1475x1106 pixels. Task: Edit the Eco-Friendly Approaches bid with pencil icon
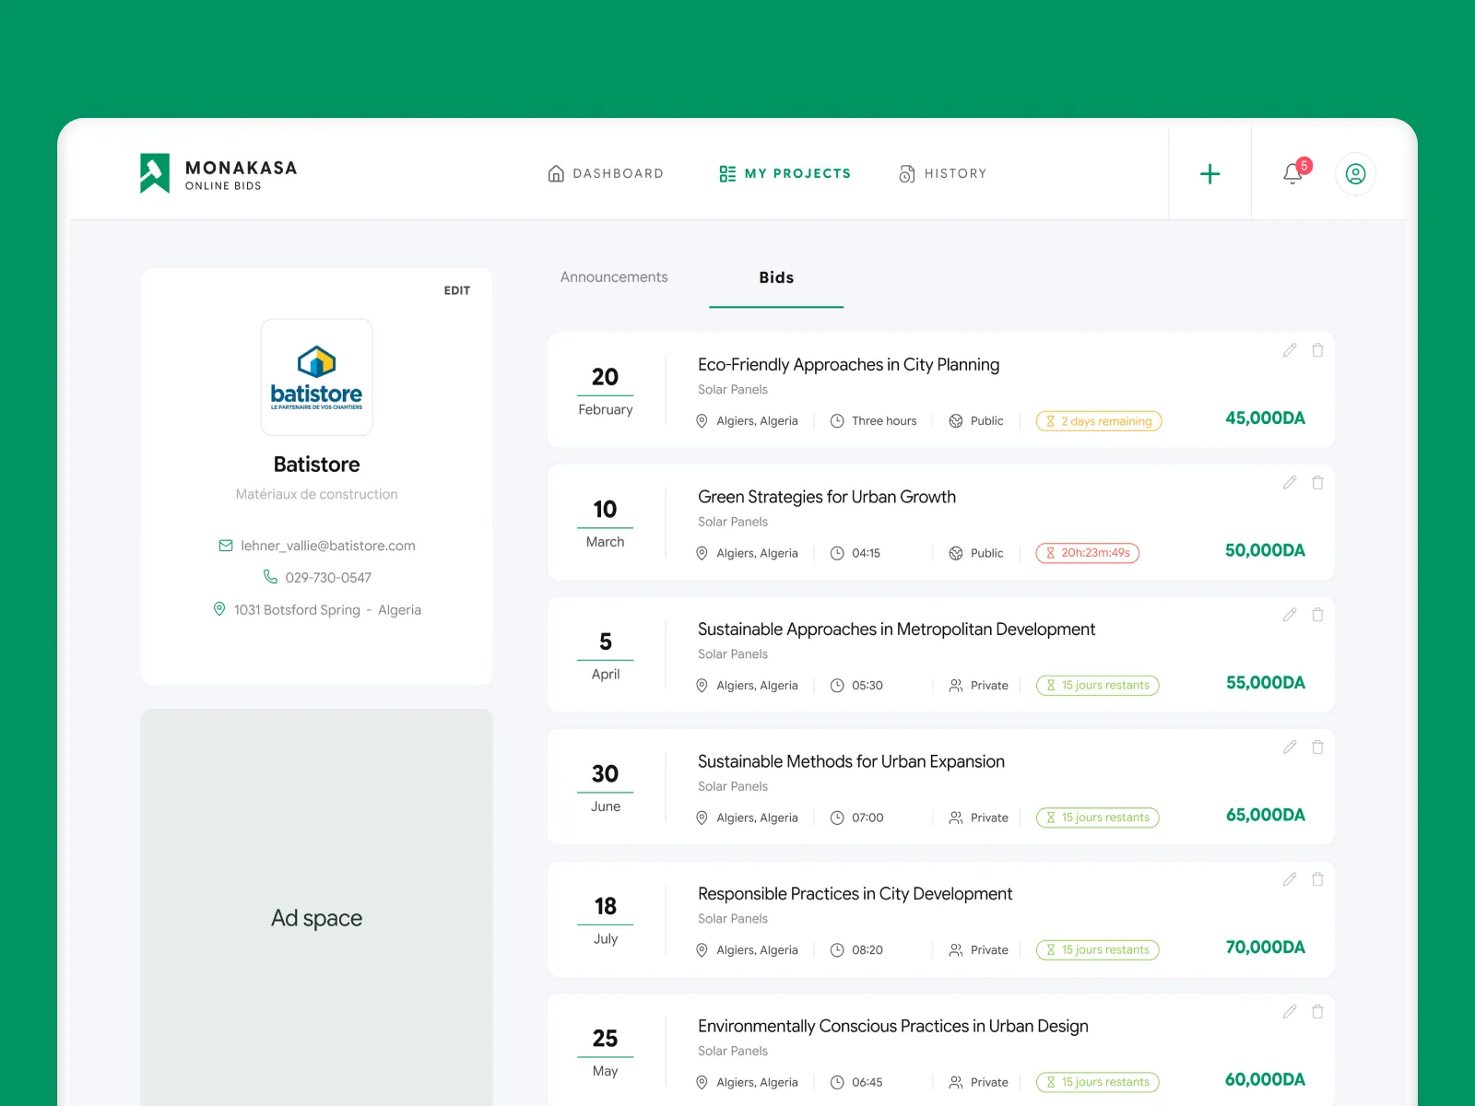(x=1290, y=350)
